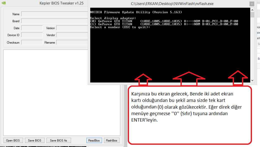
Task: Click the large empty BIOS info text area
Action: (x=62, y=93)
